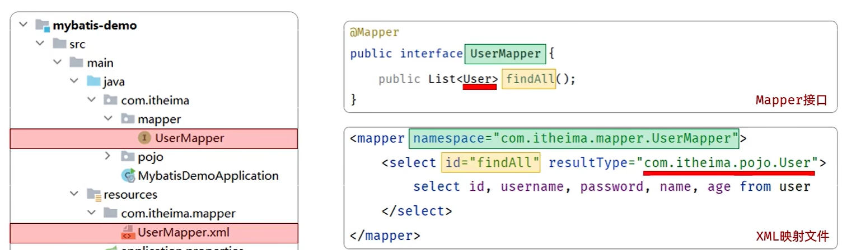The width and height of the screenshot is (842, 250).
Task: Click the resources folder icon
Action: click(93, 195)
